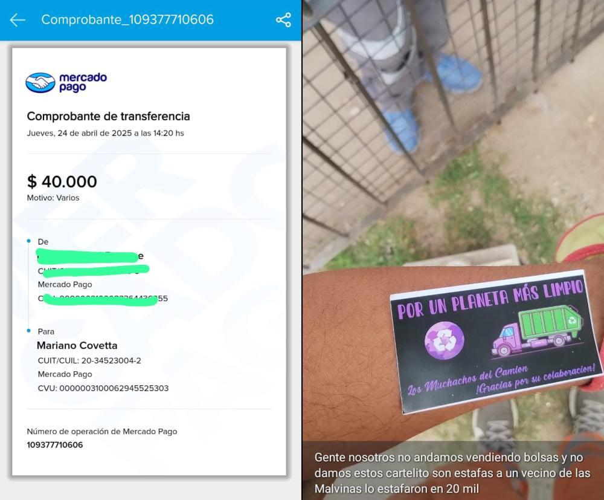Click the CUIT/CUIL 20-34523004-2 text
The width and height of the screenshot is (604, 500).
tap(89, 360)
